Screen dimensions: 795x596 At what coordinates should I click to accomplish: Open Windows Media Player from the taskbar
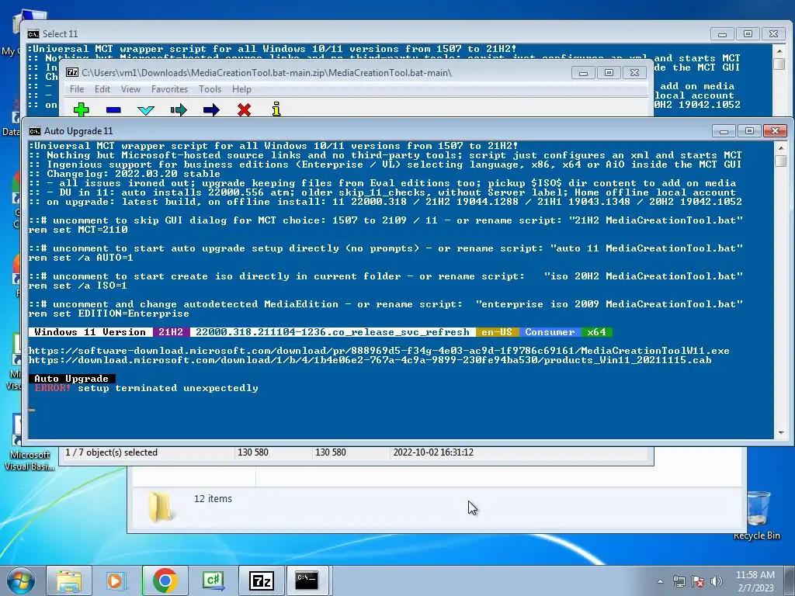point(116,580)
